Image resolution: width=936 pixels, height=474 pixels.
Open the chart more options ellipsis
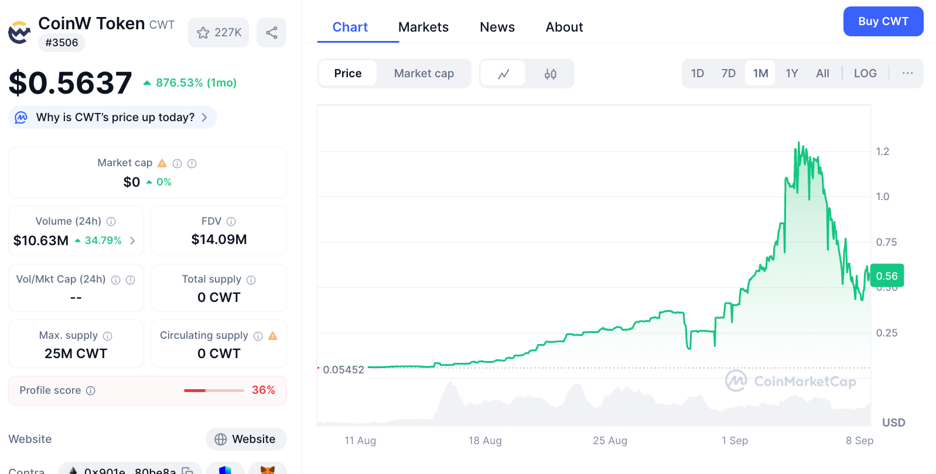coord(907,73)
